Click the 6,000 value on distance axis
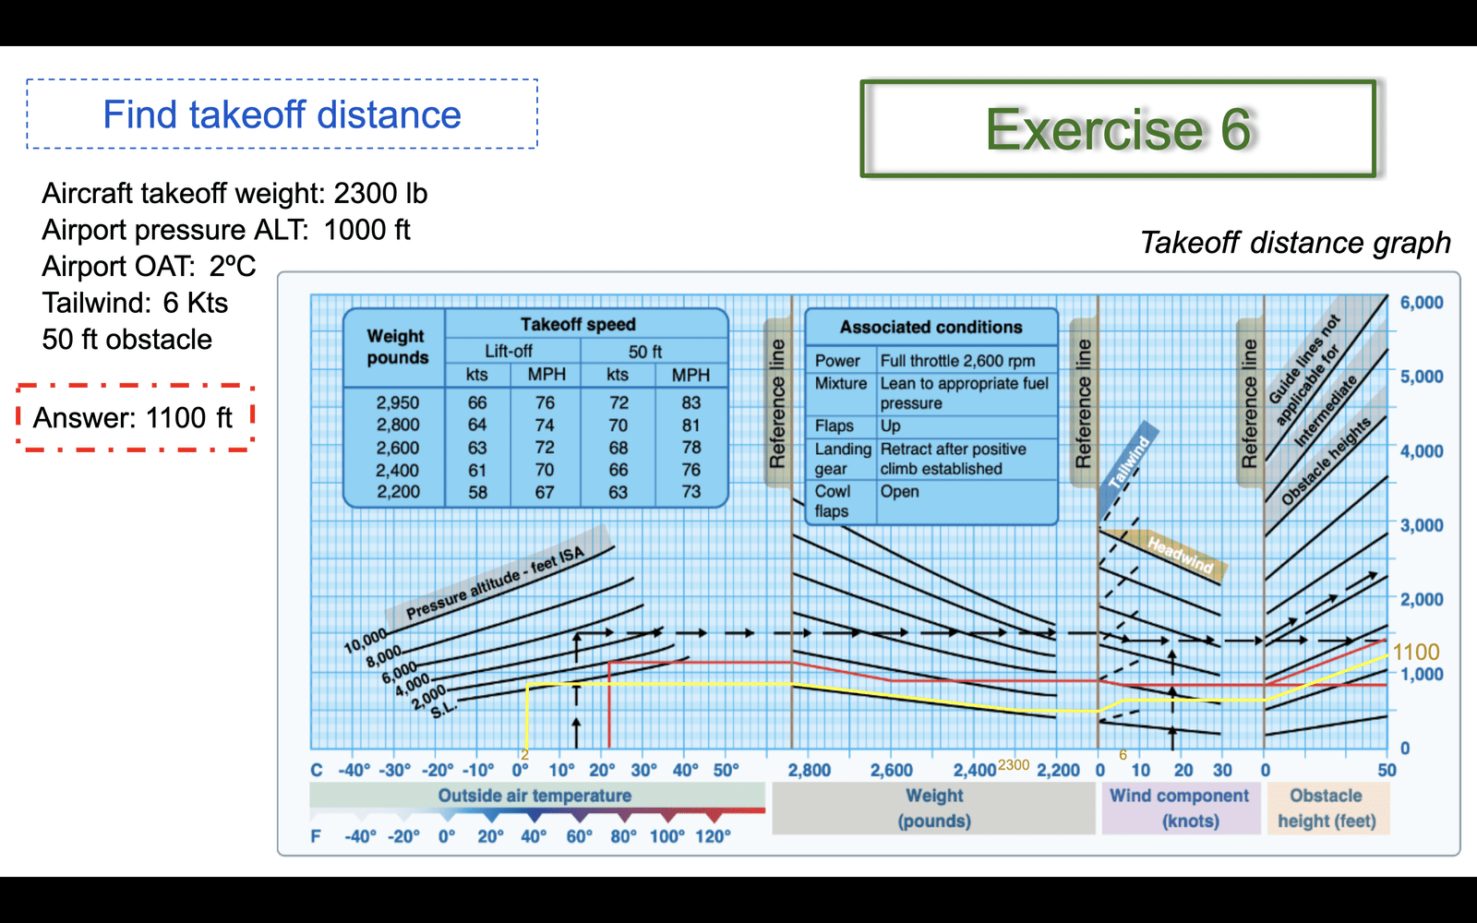 coord(1422,303)
